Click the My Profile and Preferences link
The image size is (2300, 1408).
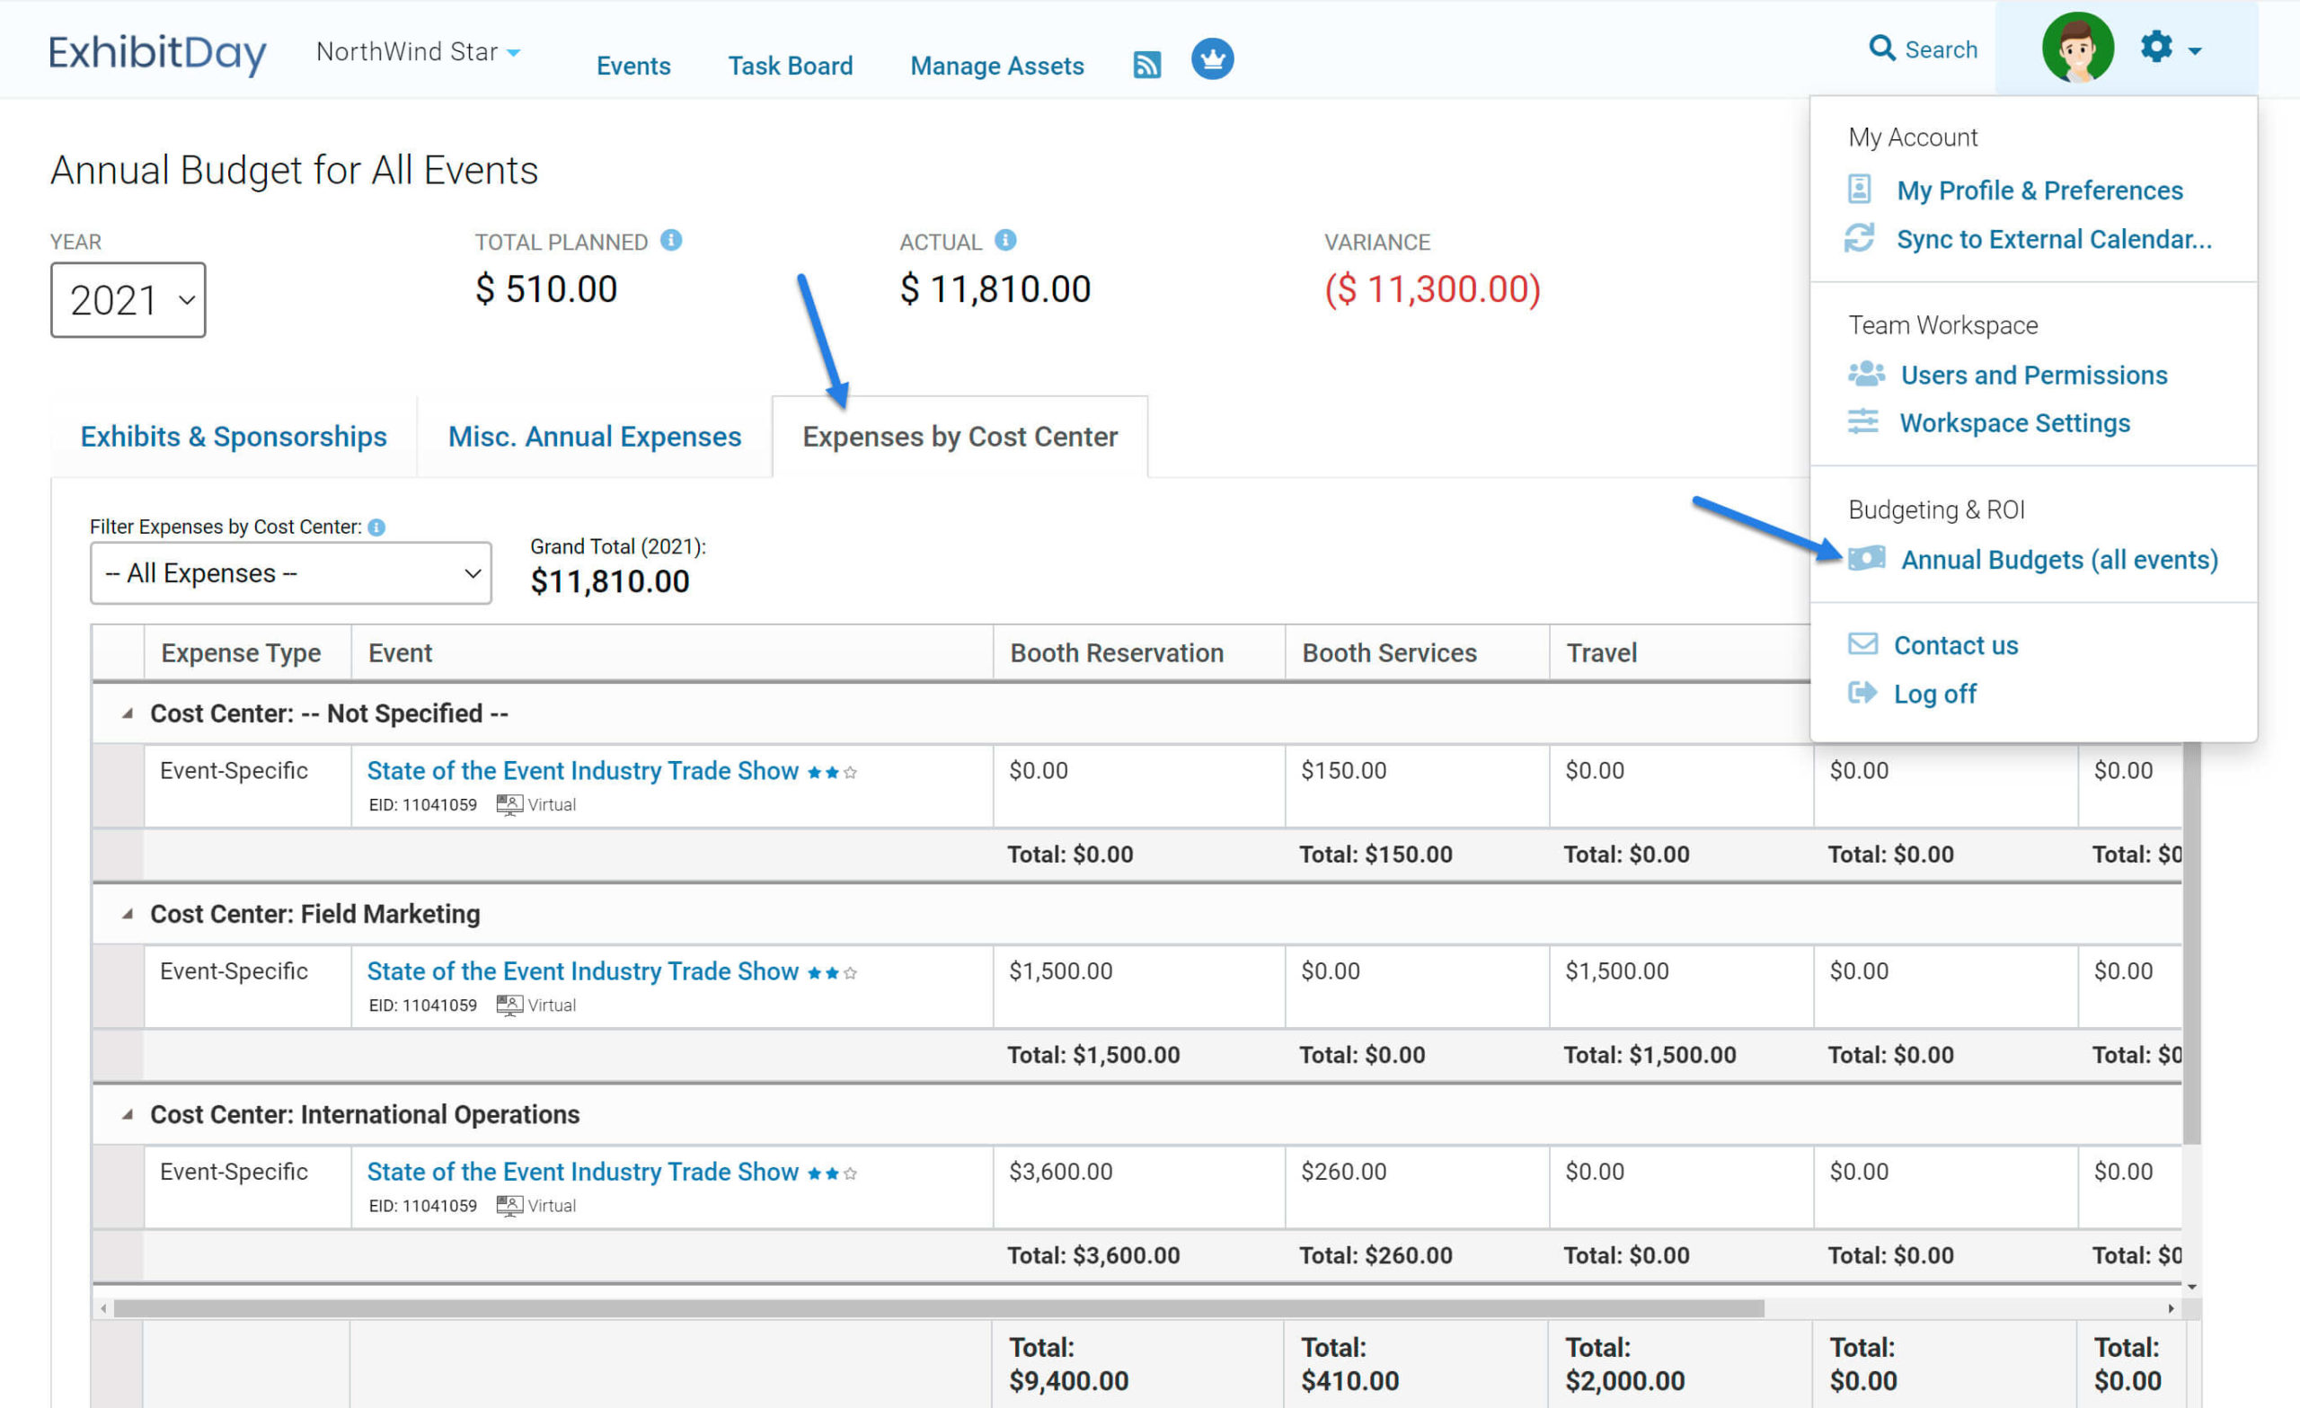point(2040,190)
